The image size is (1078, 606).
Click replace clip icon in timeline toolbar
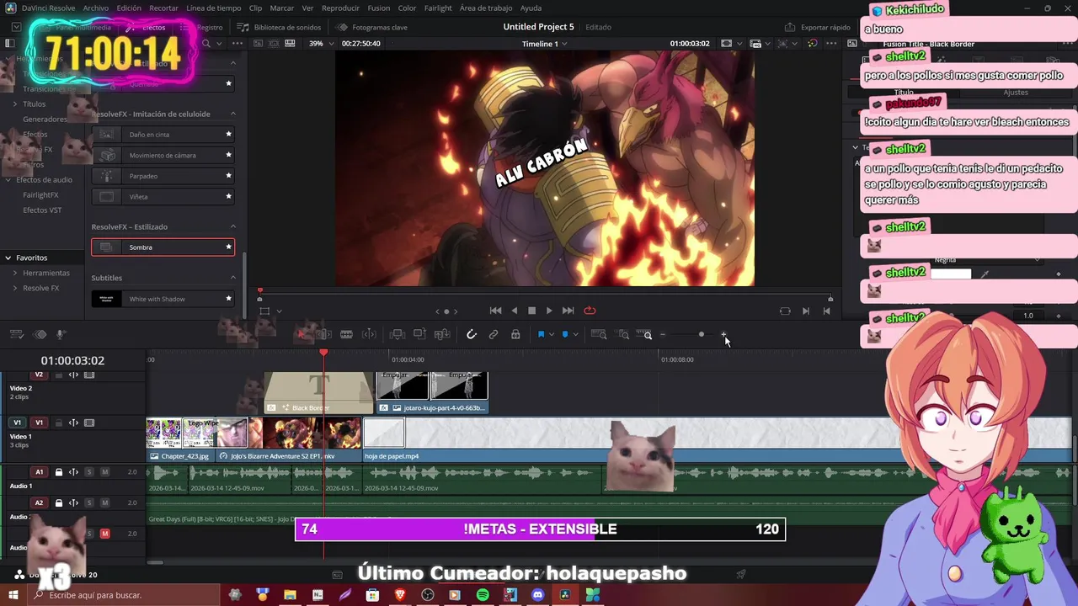(x=442, y=334)
